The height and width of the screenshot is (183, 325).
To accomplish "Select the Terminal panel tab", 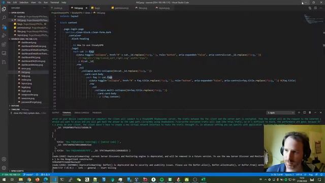I will point(67,113).
